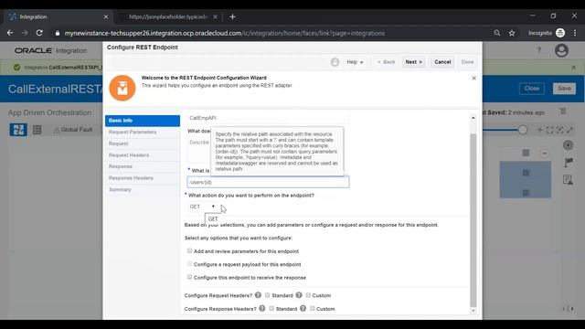
Task: Click the fit-to-screen canvas icon
Action: (549, 130)
